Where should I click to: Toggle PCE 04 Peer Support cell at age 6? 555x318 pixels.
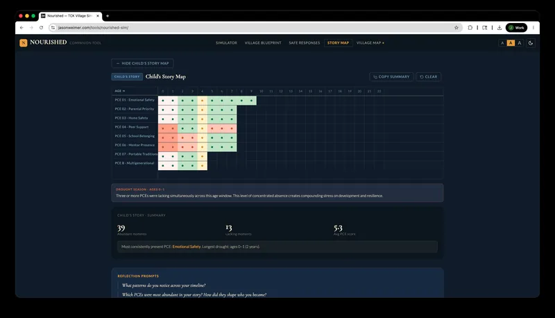[222, 128]
